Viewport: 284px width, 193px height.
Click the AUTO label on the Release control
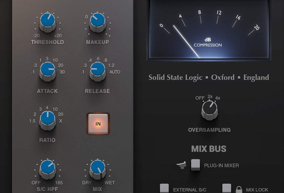[x=115, y=72]
